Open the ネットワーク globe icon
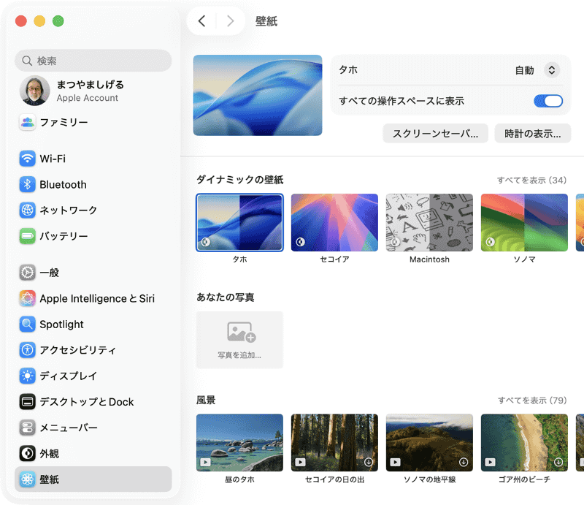Image resolution: width=584 pixels, height=505 pixels. [x=27, y=210]
